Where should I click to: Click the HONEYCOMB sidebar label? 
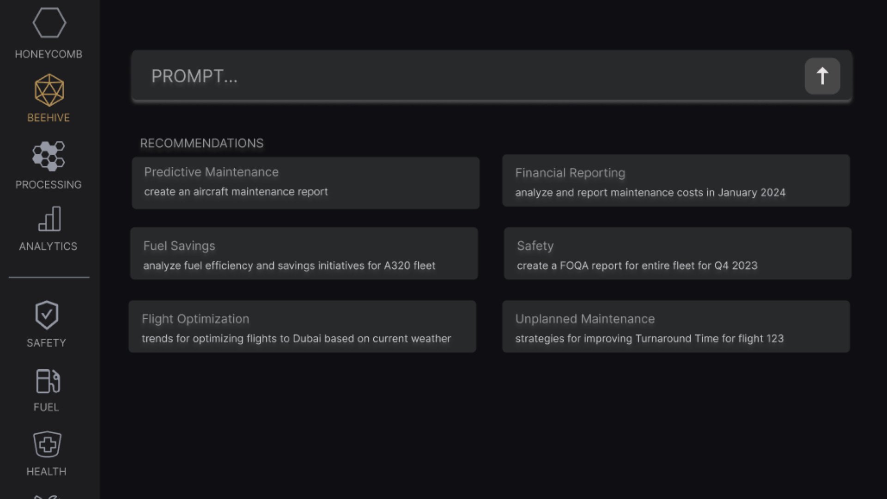pos(49,55)
